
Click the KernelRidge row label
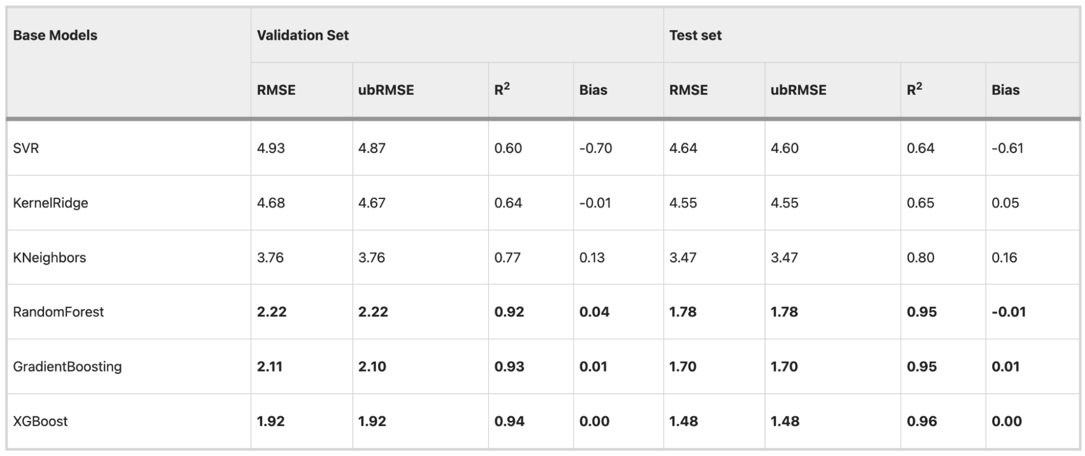(x=50, y=203)
